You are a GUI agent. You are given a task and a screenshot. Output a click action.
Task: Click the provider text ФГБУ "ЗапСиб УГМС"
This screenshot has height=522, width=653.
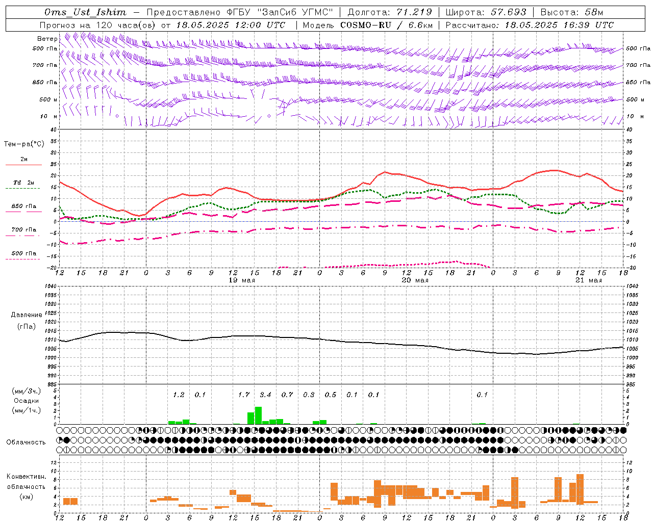pyautogui.click(x=279, y=12)
